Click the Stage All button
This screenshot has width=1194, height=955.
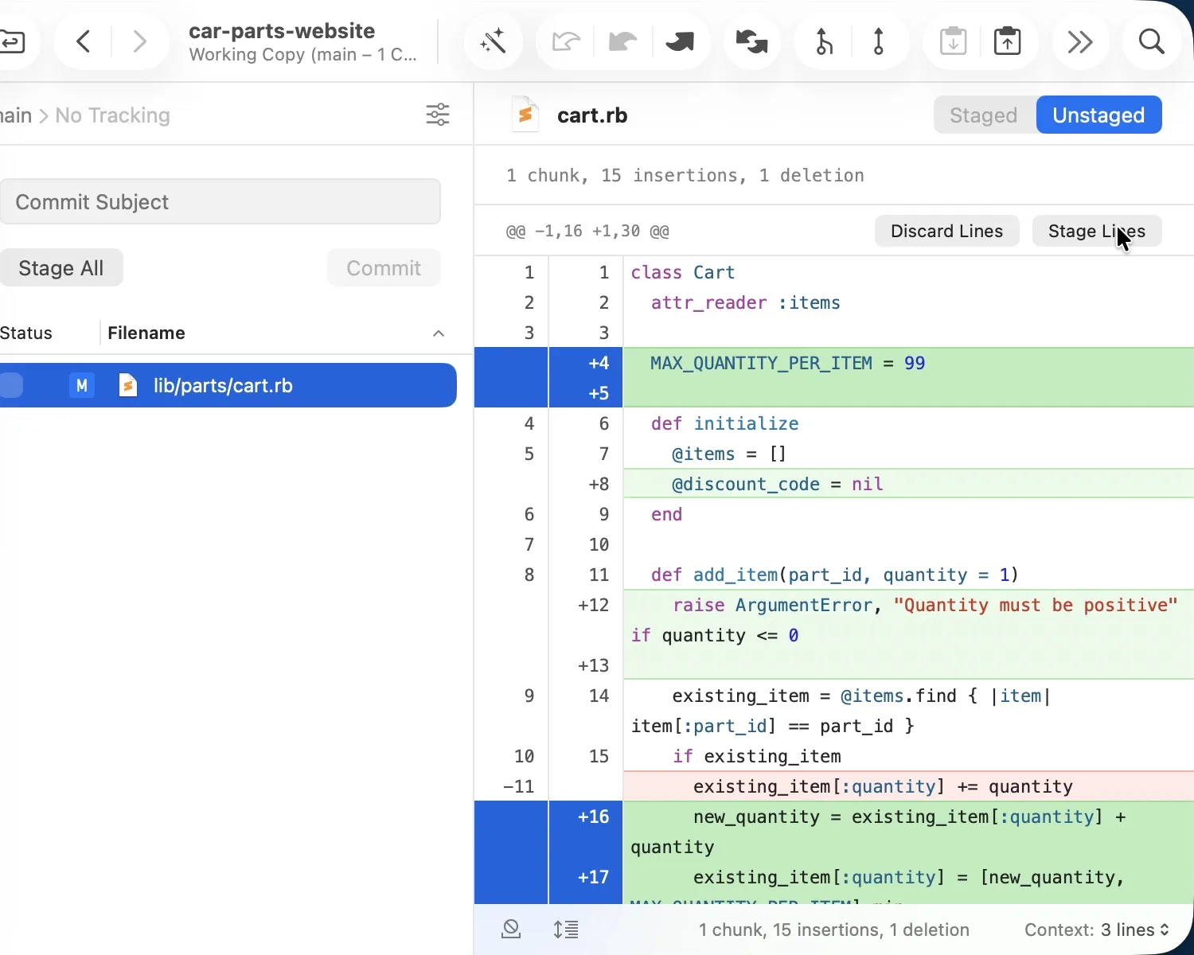click(61, 267)
